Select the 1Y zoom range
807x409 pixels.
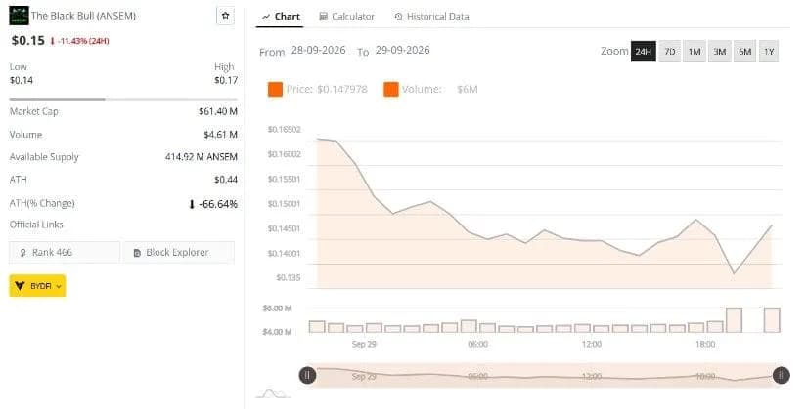769,52
